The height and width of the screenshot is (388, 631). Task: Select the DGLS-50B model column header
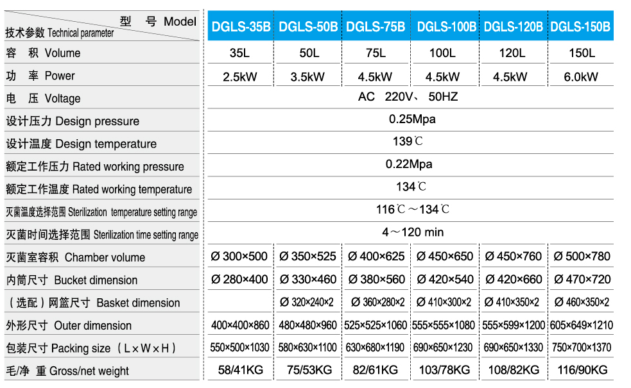click(x=309, y=26)
